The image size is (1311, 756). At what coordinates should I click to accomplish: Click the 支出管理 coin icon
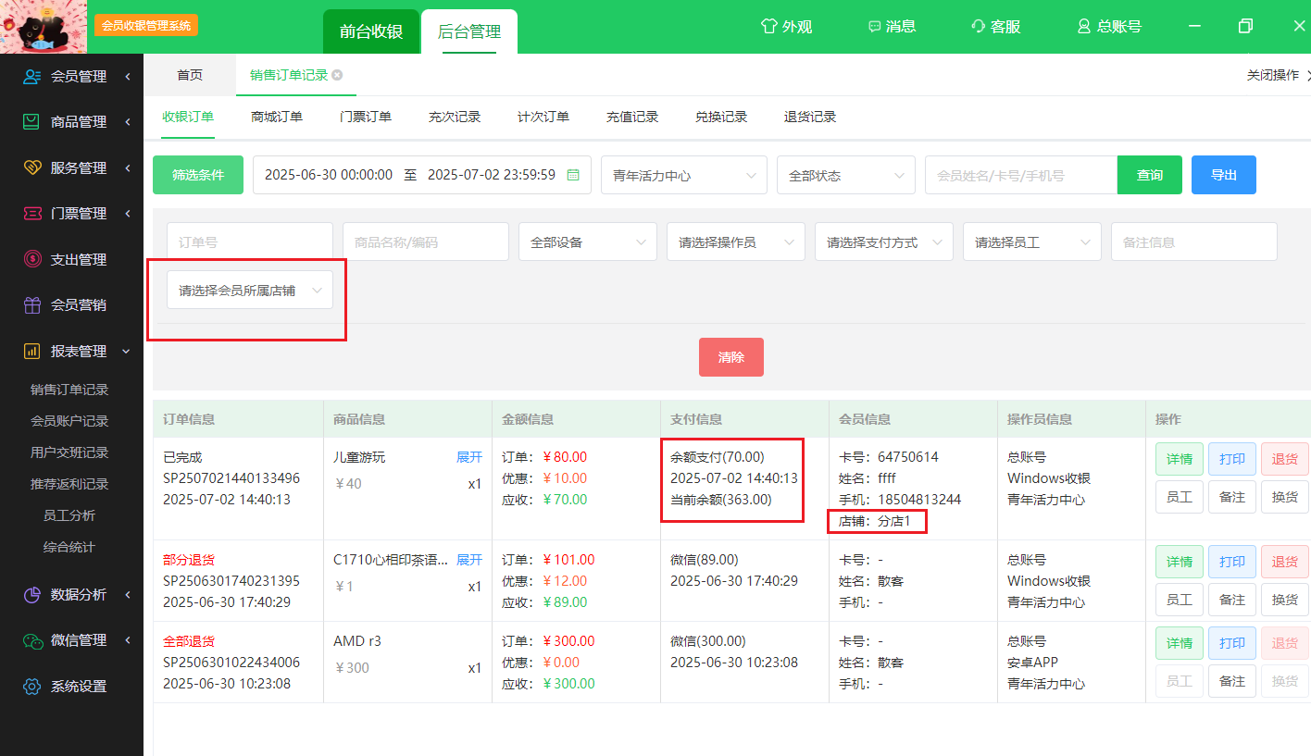32,260
